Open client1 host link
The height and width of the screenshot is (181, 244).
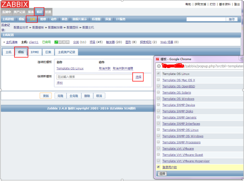34,42
